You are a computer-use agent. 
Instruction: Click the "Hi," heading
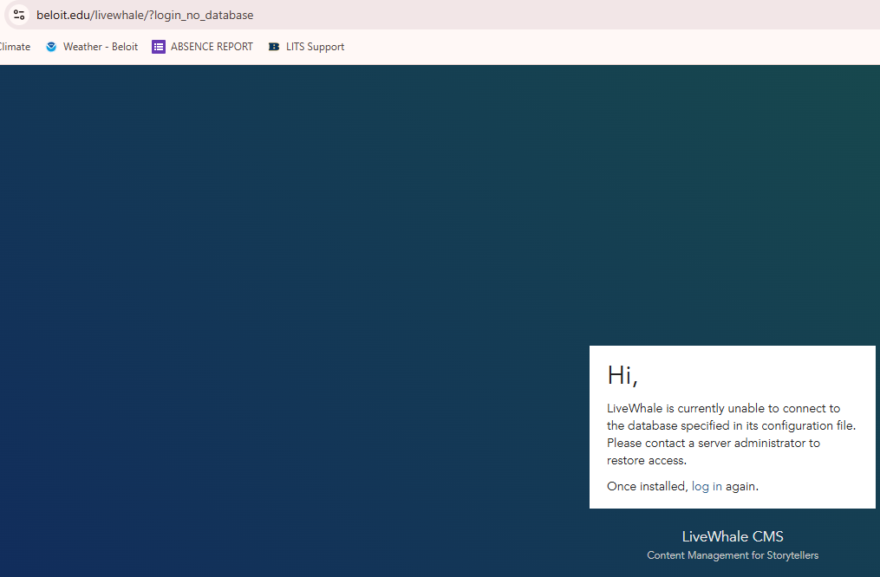pyautogui.click(x=622, y=375)
